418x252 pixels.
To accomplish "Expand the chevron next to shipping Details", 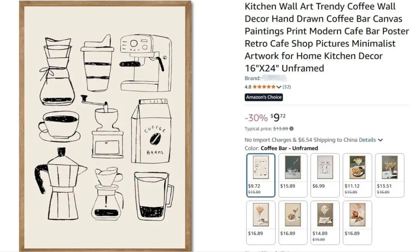I will [x=380, y=140].
